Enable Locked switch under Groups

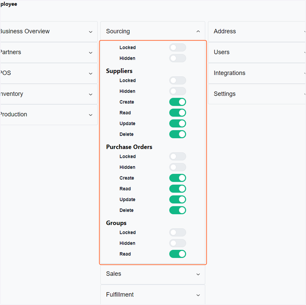(178, 233)
